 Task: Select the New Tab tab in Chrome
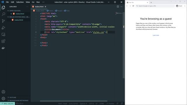click(x=137, y=2)
